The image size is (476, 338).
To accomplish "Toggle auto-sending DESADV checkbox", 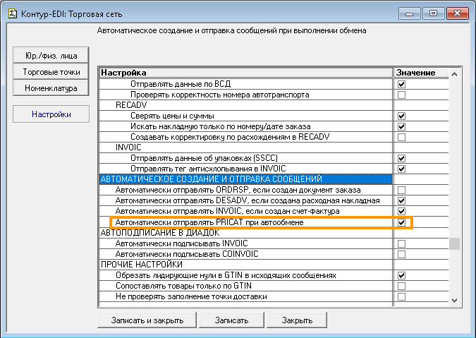I will click(401, 200).
